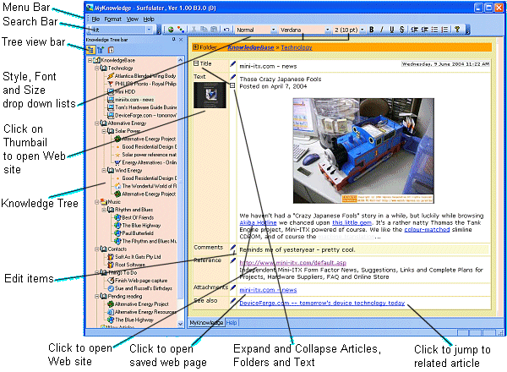Increase indent with the indent icon
Viewport: 507px width, 372px height.
[424, 30]
